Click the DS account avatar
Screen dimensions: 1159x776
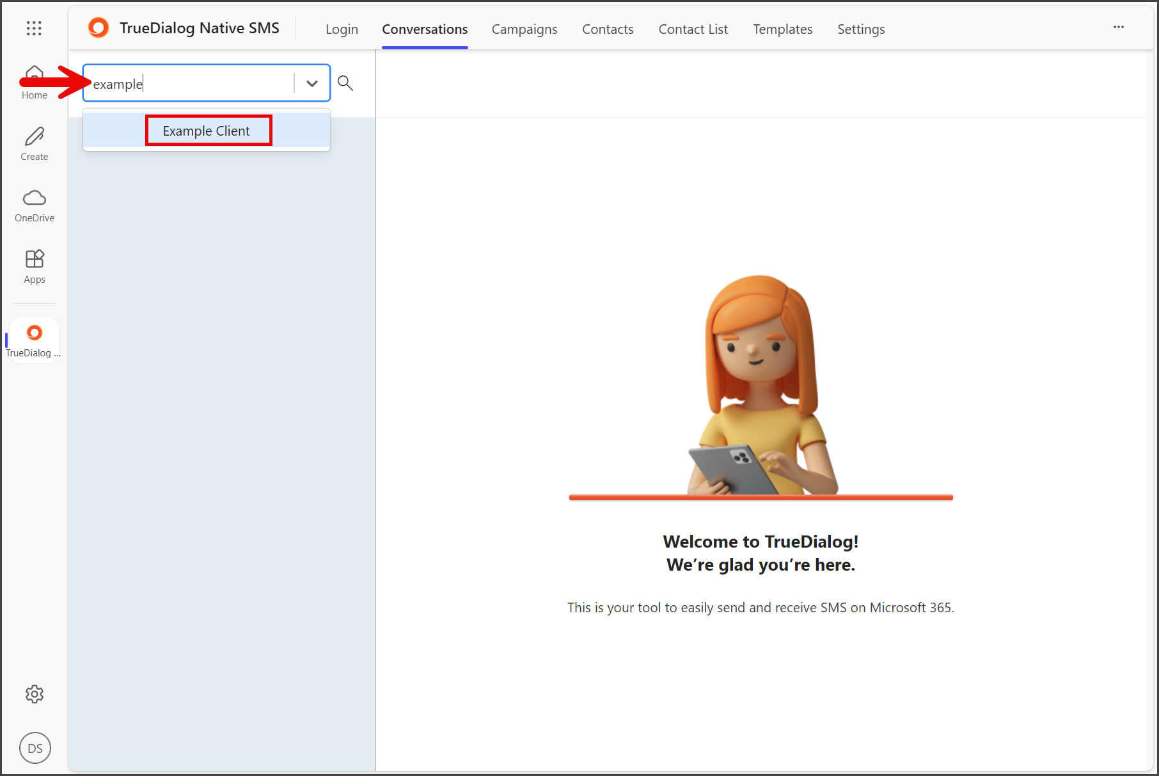(35, 748)
